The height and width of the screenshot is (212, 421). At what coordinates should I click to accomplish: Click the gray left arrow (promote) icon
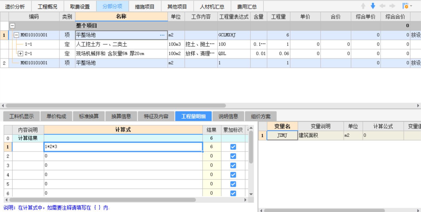tap(382, 6)
